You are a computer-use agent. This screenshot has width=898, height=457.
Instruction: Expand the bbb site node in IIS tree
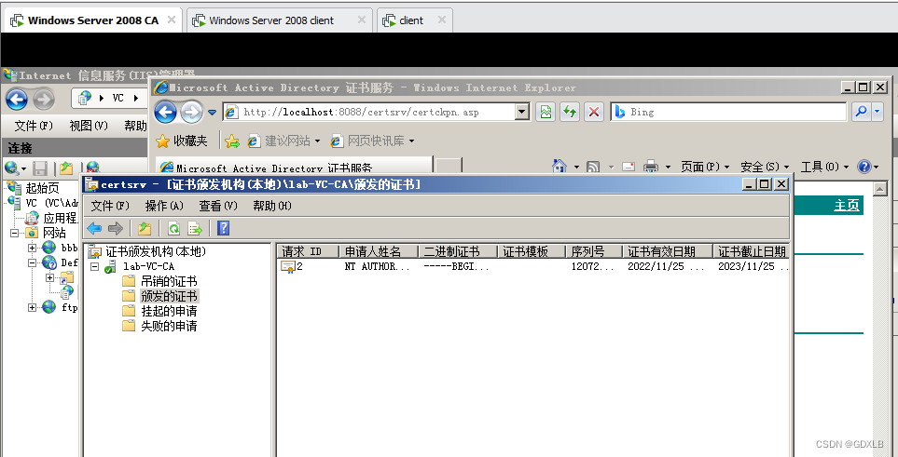click(32, 248)
